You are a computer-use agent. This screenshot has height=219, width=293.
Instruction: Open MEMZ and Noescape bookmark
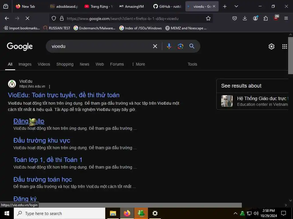tap(186, 28)
